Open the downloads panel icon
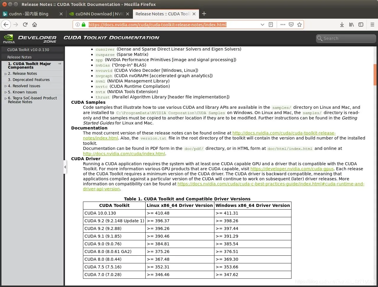Viewport: 378px width, 287px height. coord(342,25)
